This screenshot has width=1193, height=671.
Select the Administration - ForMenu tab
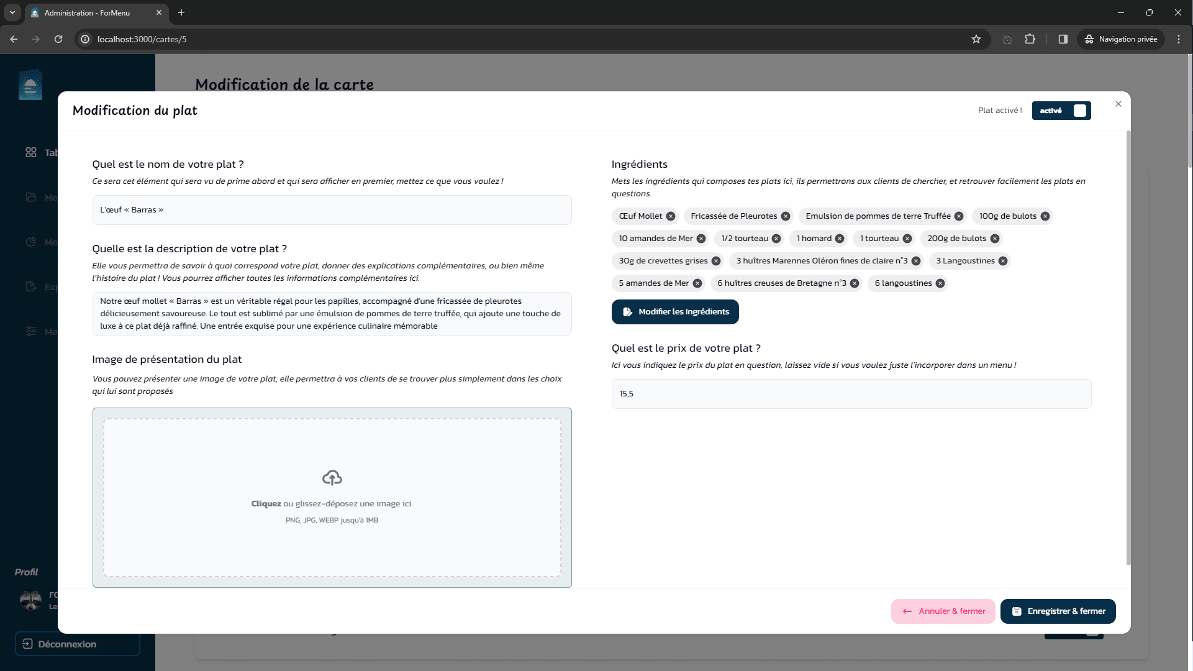[x=87, y=12]
